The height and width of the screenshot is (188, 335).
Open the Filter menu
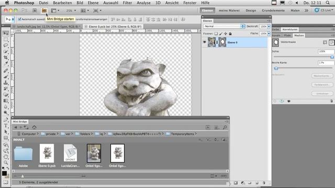[127, 3]
